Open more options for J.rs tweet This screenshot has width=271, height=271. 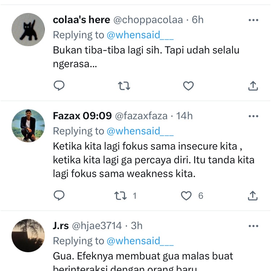coord(253,226)
